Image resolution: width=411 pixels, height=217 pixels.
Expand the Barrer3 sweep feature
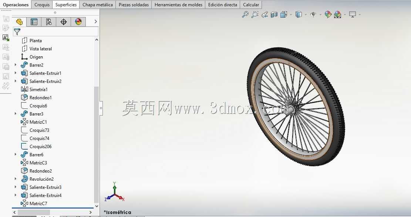tap(16, 114)
